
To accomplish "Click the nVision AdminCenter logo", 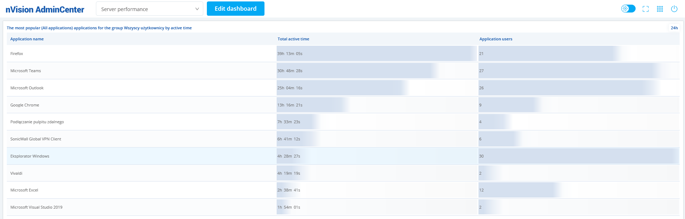I will tap(45, 10).
